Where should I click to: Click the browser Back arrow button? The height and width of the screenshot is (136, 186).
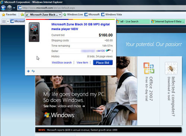pyautogui.click(x=3, y=8)
